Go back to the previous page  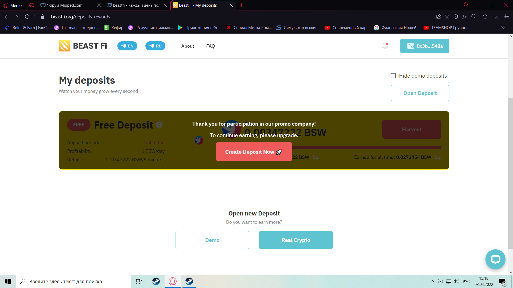[x=6, y=17]
